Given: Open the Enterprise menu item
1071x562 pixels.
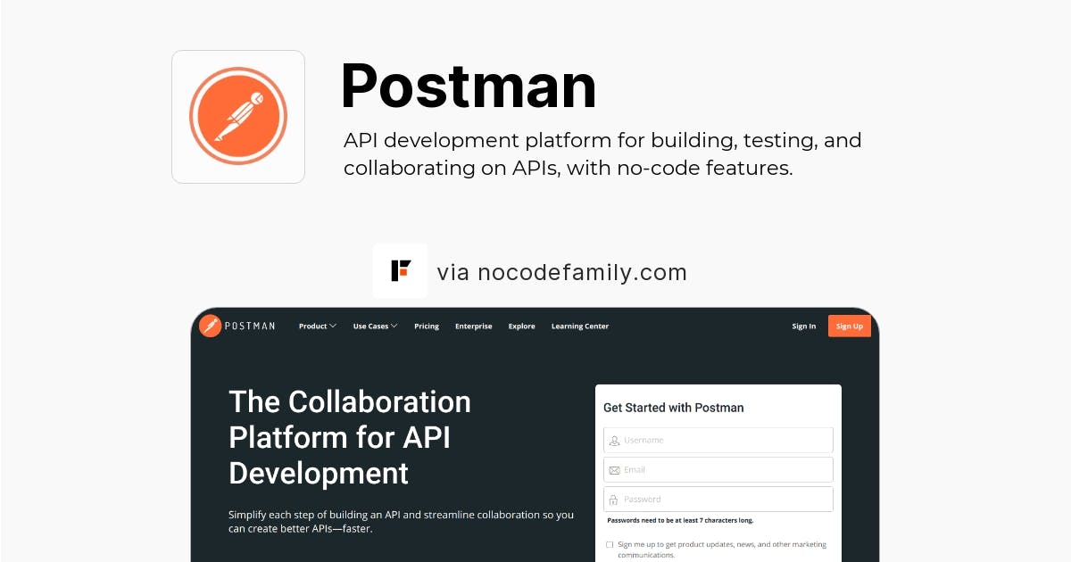Looking at the screenshot, I should [473, 326].
